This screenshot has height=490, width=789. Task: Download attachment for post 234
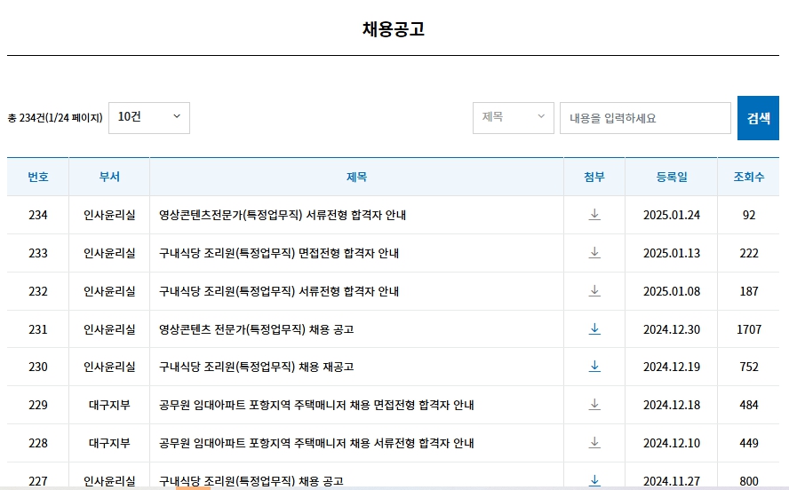point(594,215)
